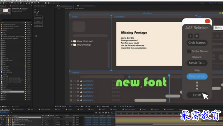Click the Do It! button
The image size is (223, 126).
pos(197,95)
